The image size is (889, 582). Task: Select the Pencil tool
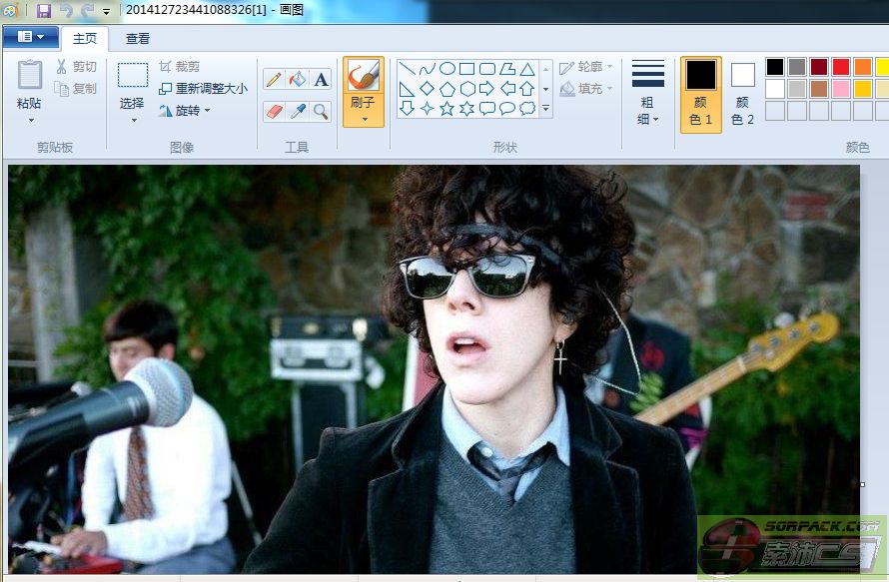(x=274, y=79)
